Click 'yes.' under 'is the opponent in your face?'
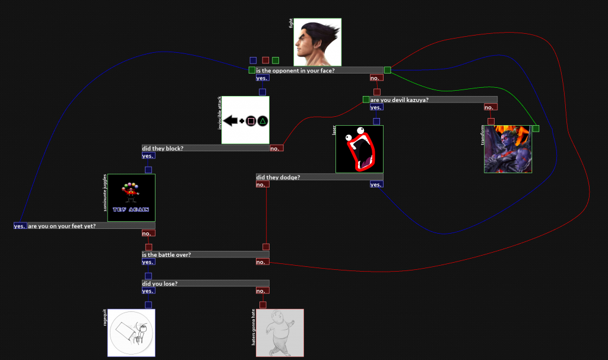 262,78
